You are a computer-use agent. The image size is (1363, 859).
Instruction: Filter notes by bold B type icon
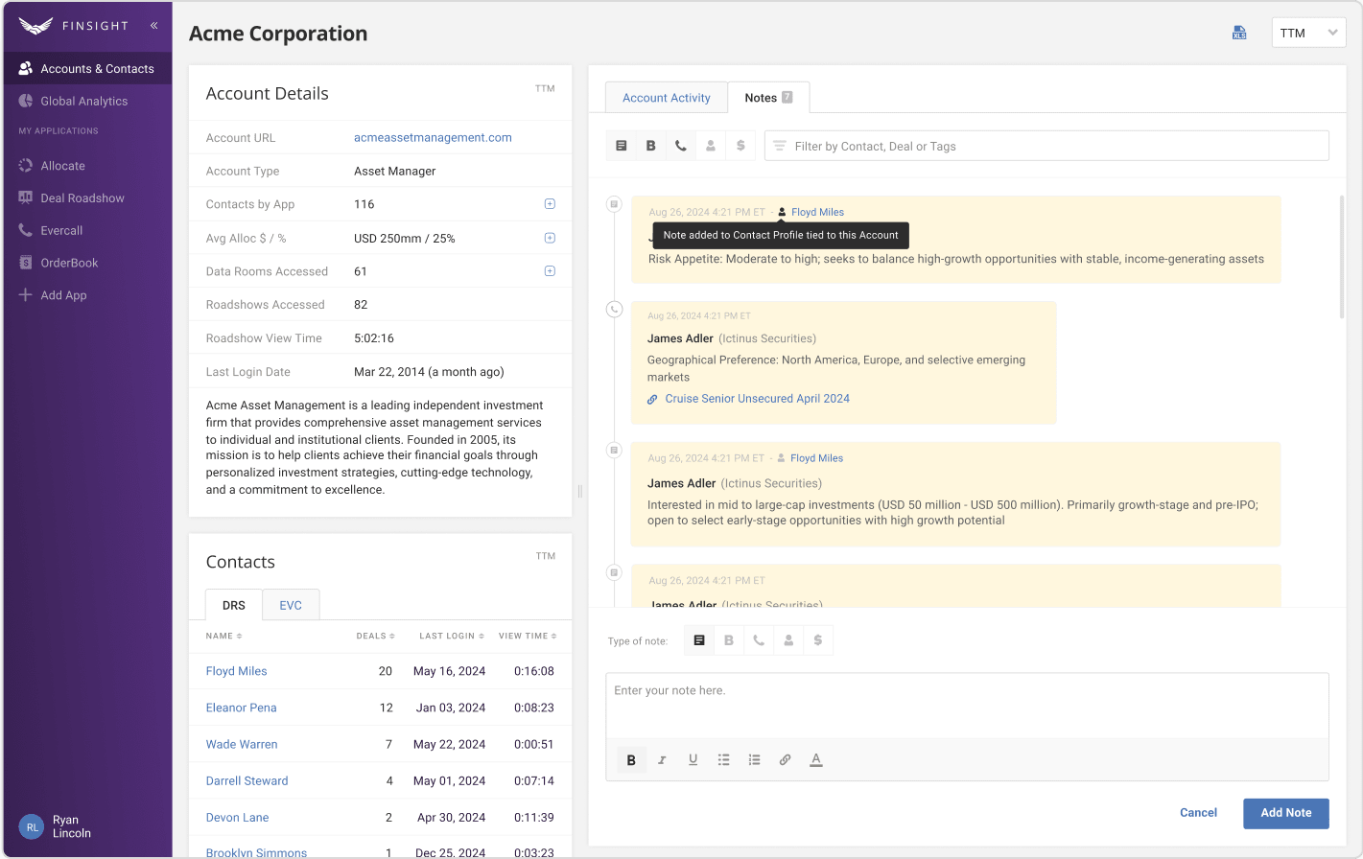(650, 146)
